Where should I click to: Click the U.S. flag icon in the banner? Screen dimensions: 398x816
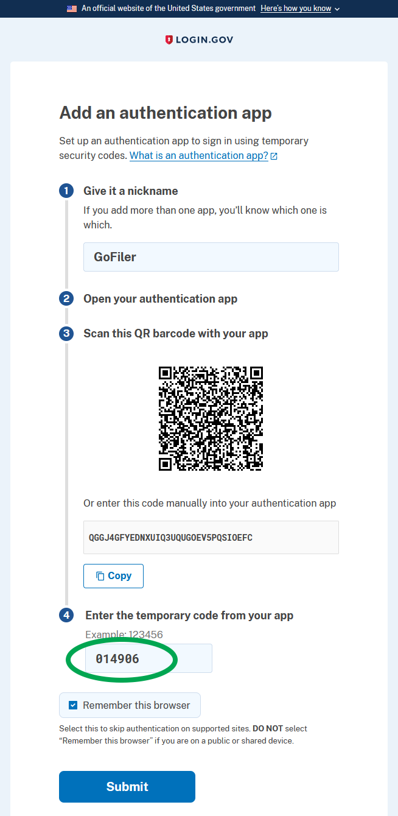(x=70, y=9)
